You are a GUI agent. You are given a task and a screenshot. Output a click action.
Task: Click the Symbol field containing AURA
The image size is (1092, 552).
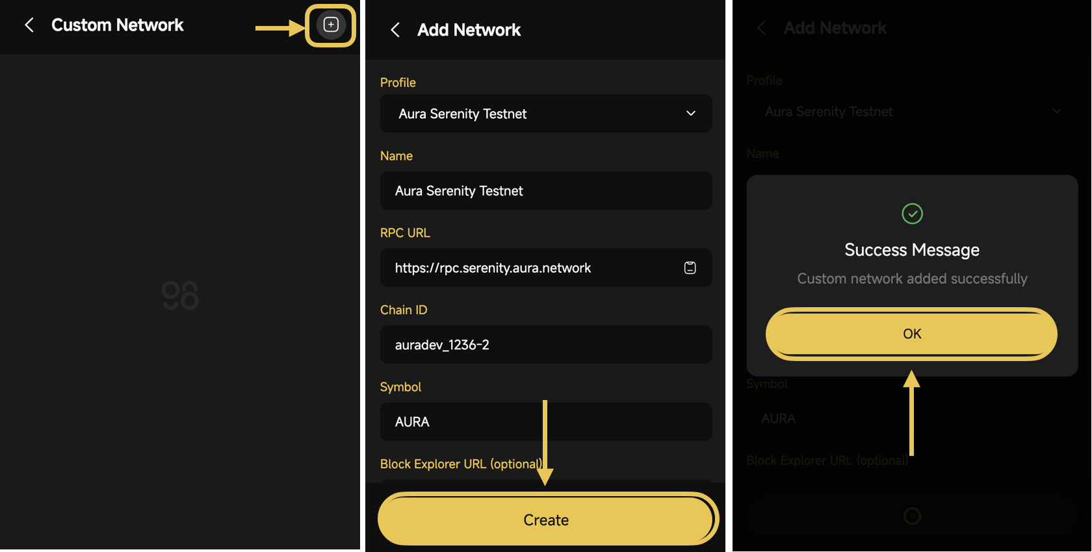pyautogui.click(x=546, y=422)
